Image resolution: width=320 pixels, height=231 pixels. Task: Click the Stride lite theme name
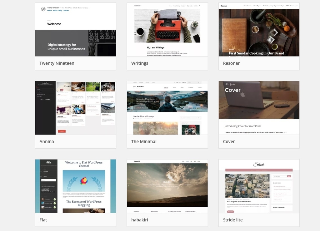(232, 220)
